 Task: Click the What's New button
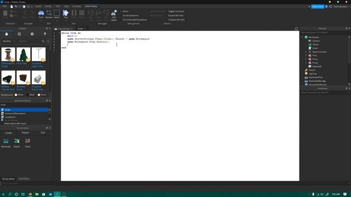318,7
